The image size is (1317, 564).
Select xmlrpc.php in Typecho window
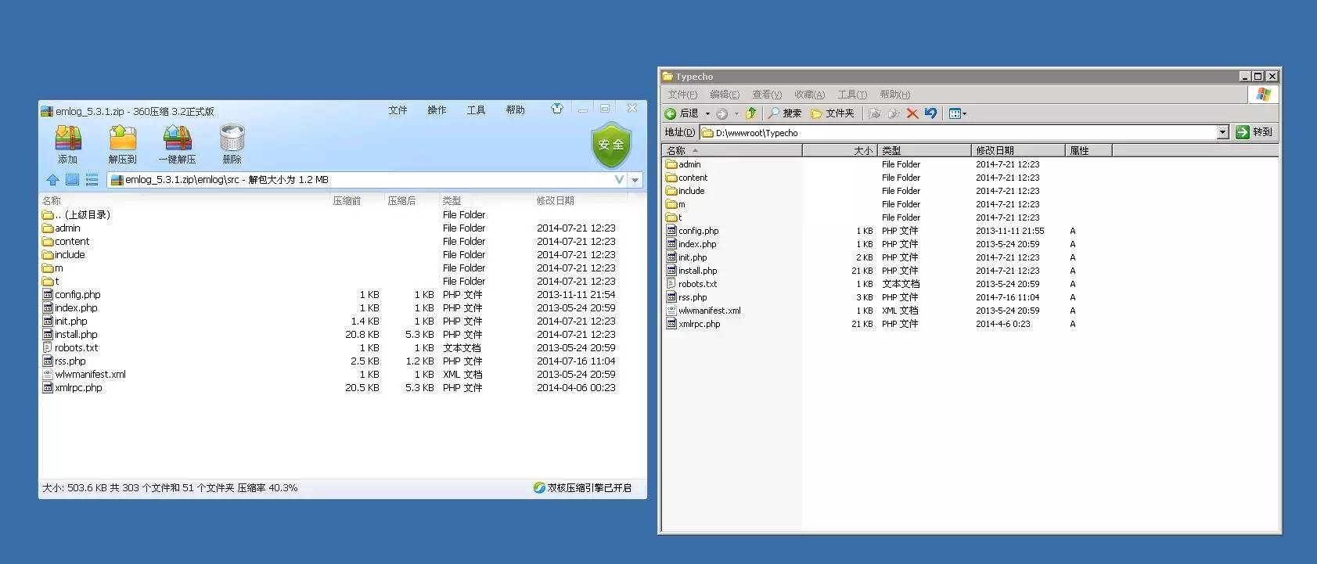(693, 324)
